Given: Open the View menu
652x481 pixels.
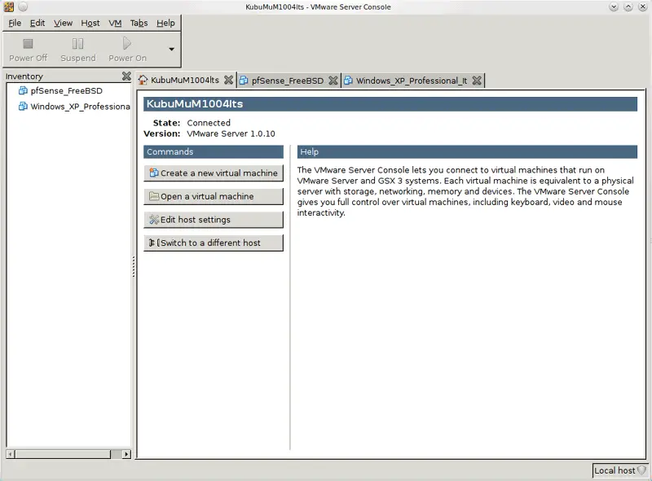Looking at the screenshot, I should (63, 24).
